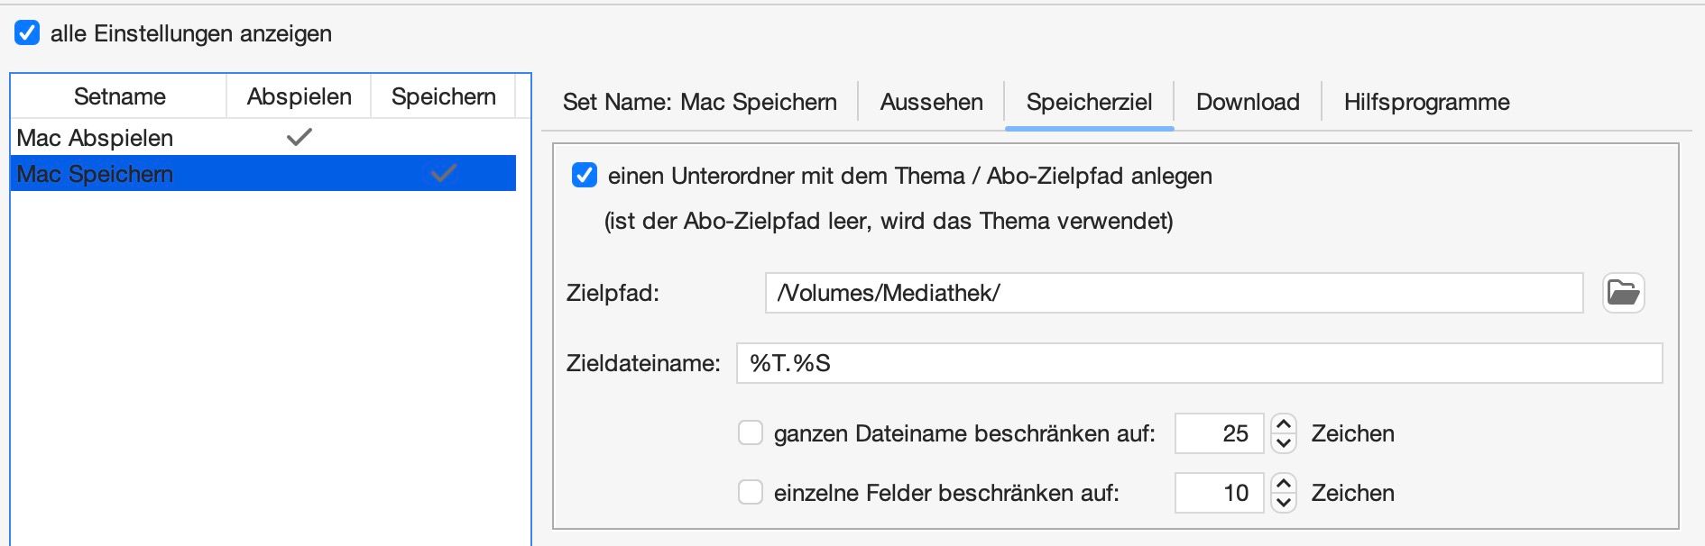This screenshot has width=1705, height=546.
Task: Click the Zielpfad text field
Action: coord(1173,293)
